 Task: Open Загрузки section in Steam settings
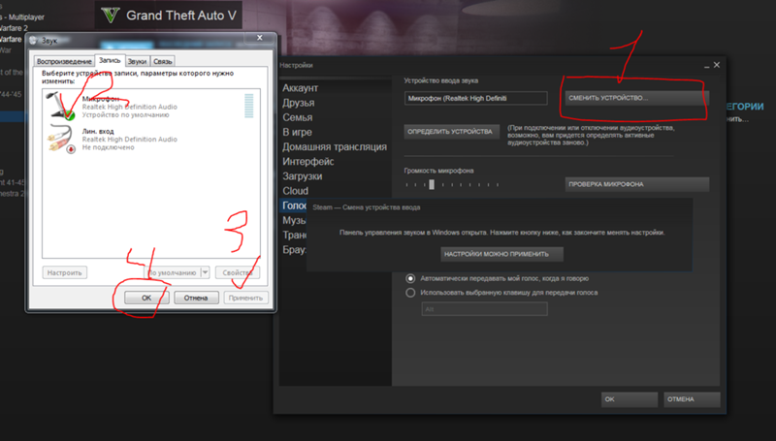click(x=303, y=176)
